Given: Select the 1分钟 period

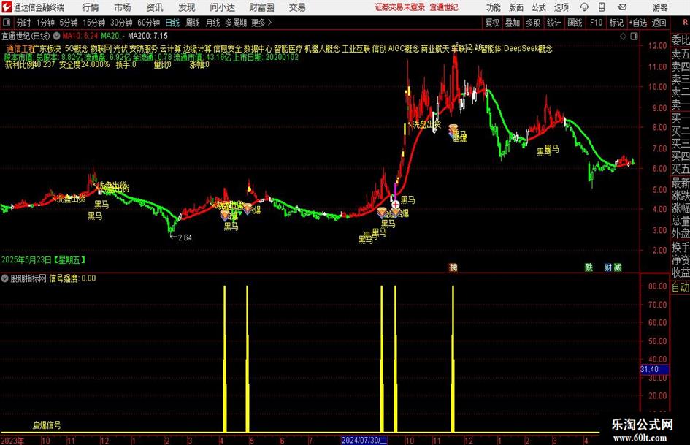Looking at the screenshot, I should tap(45, 23).
